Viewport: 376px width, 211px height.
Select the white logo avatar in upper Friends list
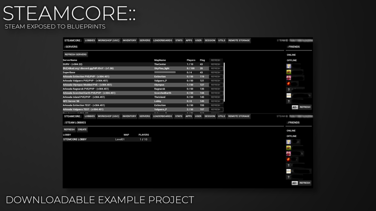click(289, 96)
